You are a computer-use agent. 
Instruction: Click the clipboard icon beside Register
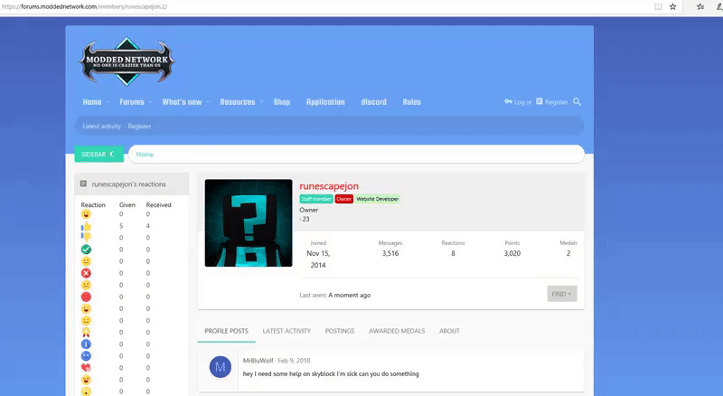click(x=539, y=101)
